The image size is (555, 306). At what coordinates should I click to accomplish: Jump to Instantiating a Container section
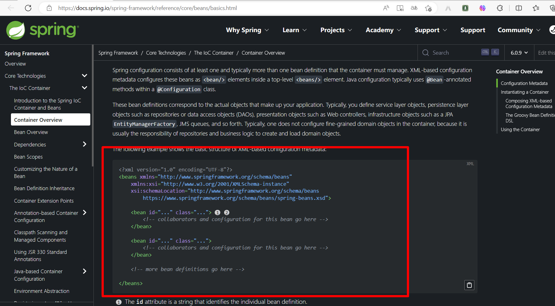tap(525, 92)
